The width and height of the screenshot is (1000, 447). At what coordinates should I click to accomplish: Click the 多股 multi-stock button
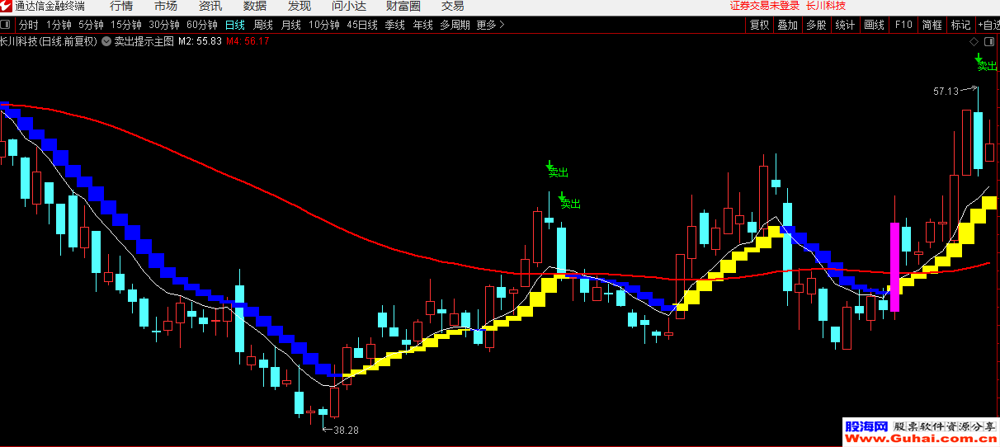click(816, 25)
